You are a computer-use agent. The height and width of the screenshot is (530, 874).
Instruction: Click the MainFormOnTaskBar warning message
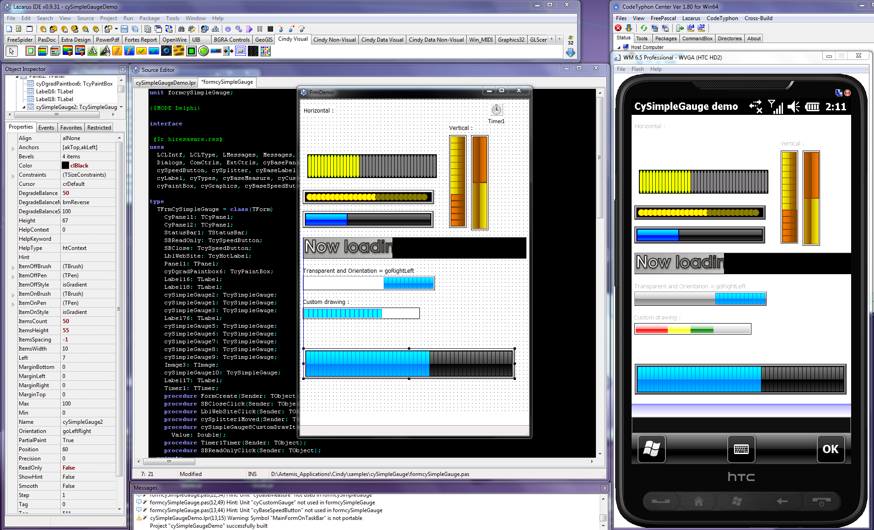pos(256,518)
